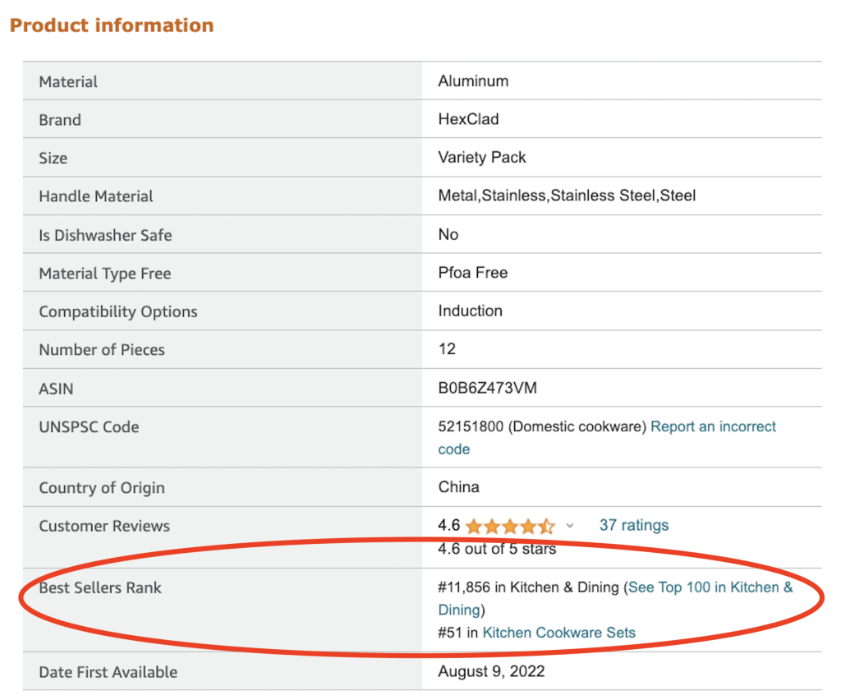The image size is (841, 700).
Task: Click "Report an incorrect code"
Action: pos(712,426)
